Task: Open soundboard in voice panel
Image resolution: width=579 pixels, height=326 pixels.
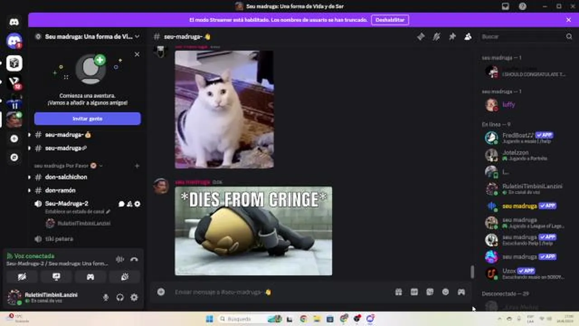Action: (125, 277)
